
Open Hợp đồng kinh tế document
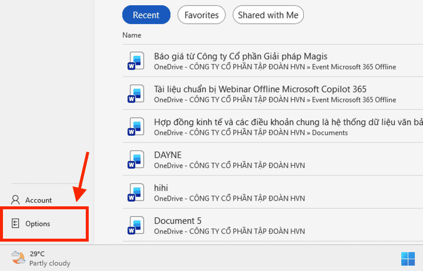288,122
